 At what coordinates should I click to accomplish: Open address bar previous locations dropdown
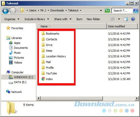[101, 11]
